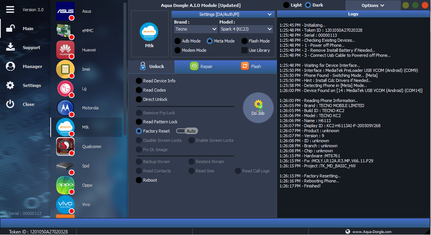This screenshot has width=431, height=235.
Task: Click the large Mtk cloud logo panel
Action: pyautogui.click(x=149, y=34)
